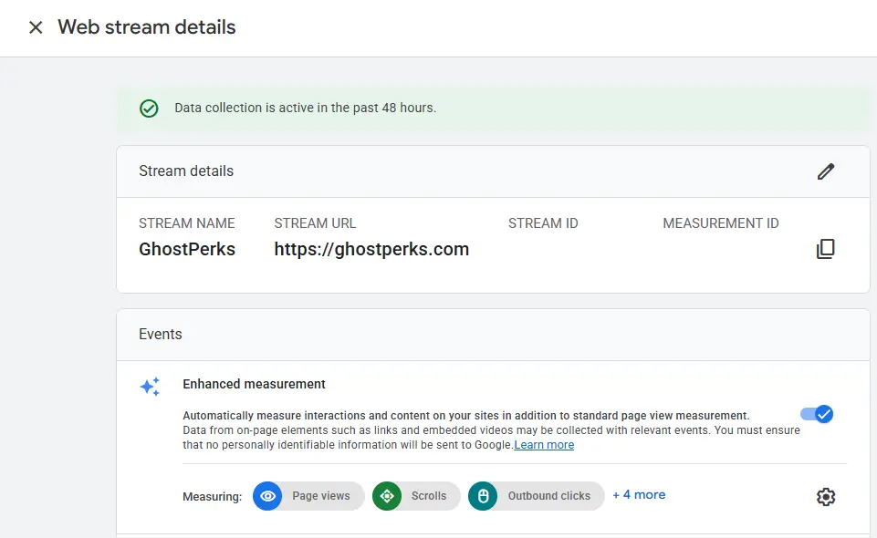The height and width of the screenshot is (538, 877).
Task: Click the Scrolls chip icon
Action: coord(387,496)
